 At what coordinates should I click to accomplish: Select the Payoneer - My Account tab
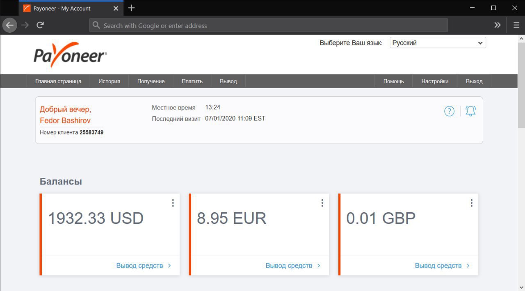(x=71, y=8)
